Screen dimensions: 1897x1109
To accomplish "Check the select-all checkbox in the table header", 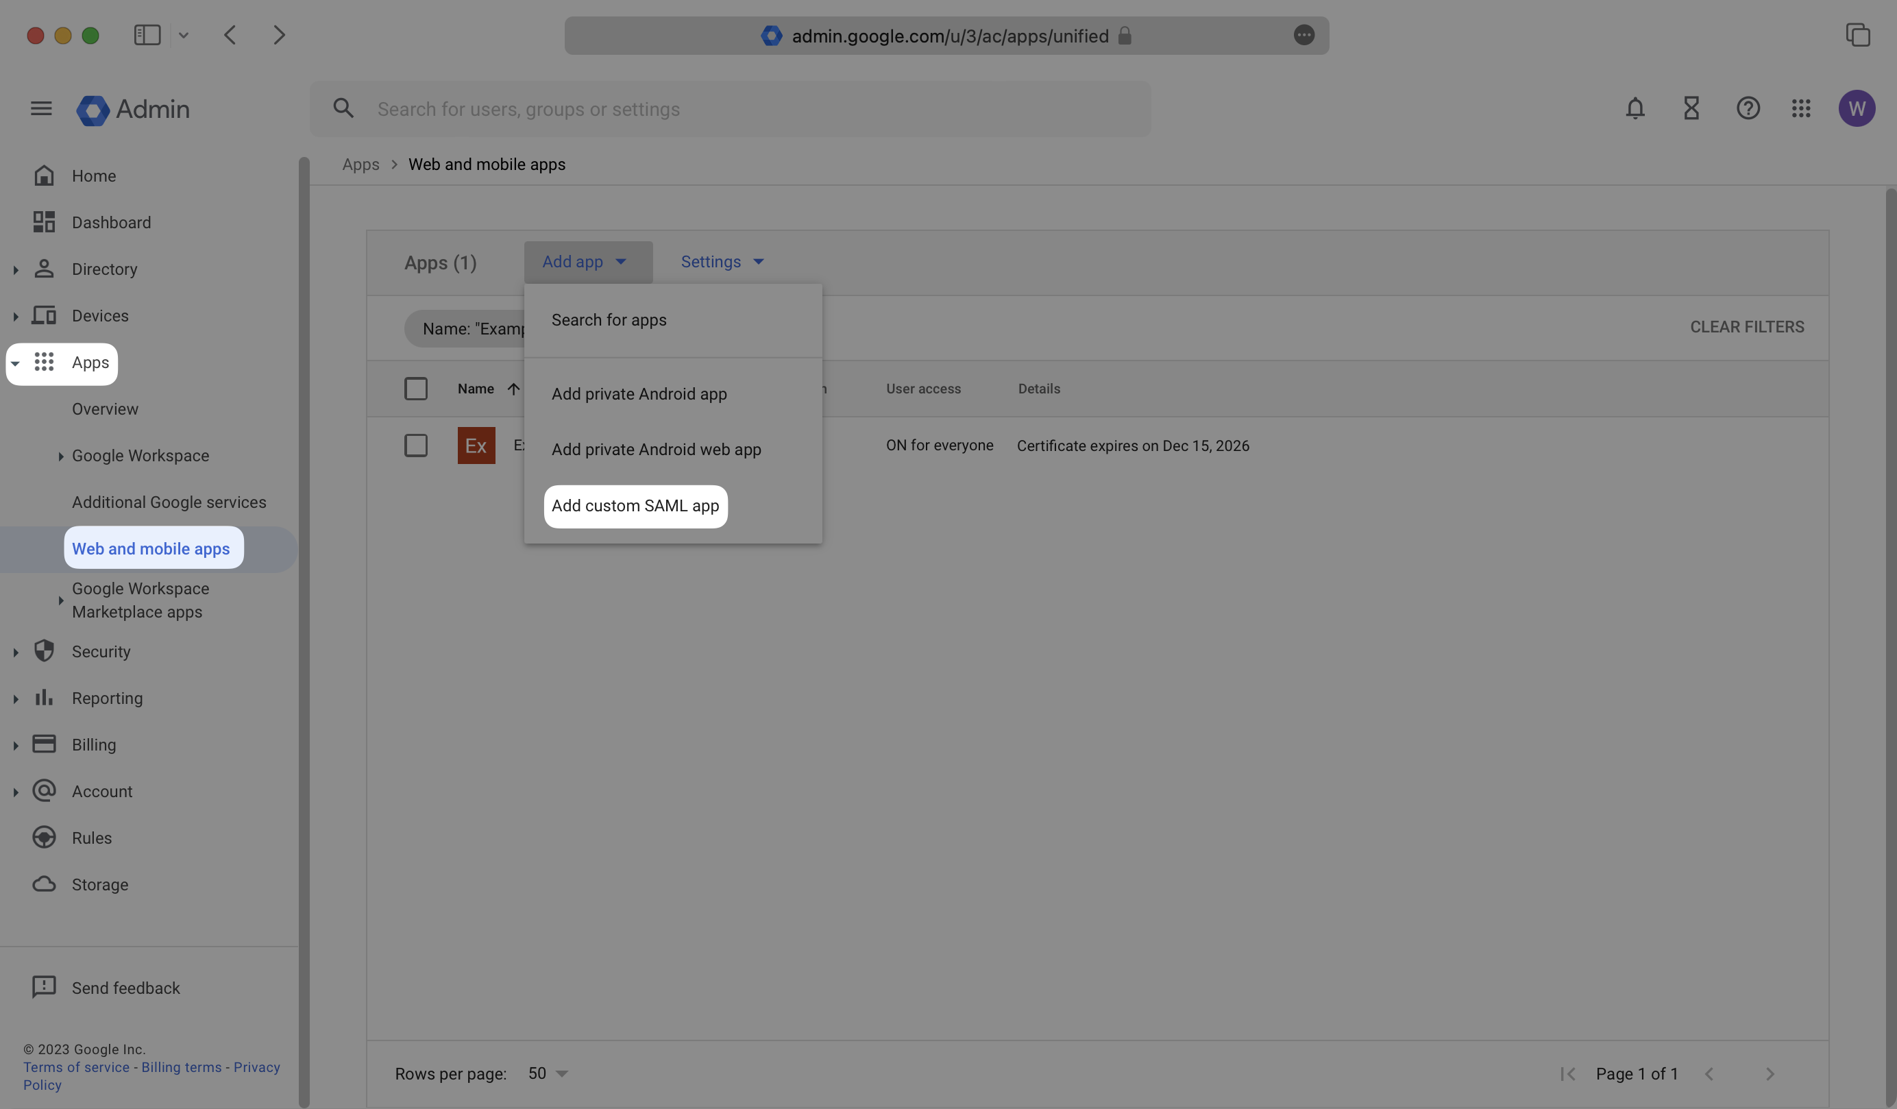I will (415, 389).
